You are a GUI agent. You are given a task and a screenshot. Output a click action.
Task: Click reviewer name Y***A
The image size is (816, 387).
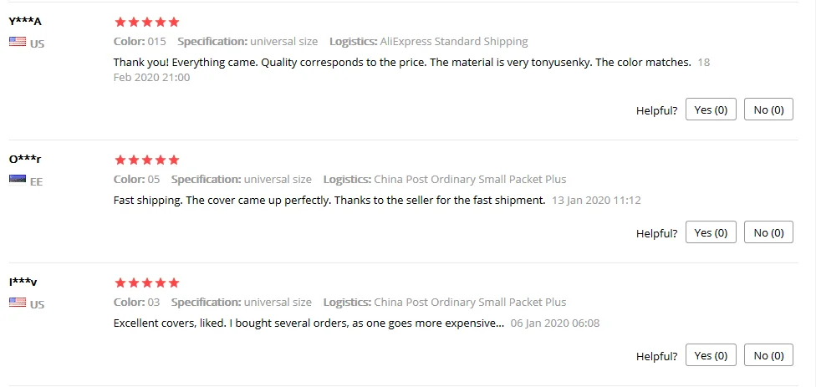coord(25,22)
